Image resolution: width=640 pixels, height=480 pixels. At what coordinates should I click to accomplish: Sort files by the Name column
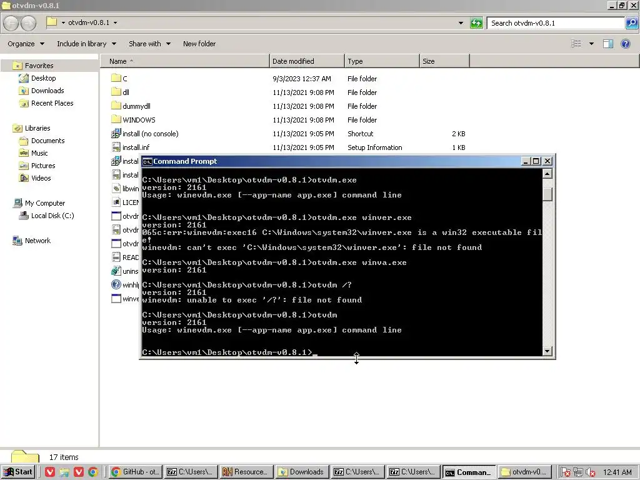click(x=184, y=61)
